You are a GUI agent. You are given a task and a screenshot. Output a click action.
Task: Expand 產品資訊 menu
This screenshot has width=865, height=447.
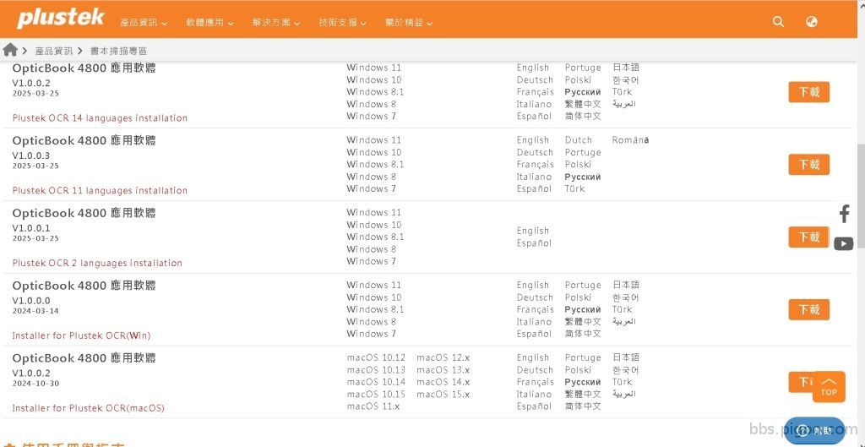pyautogui.click(x=144, y=23)
